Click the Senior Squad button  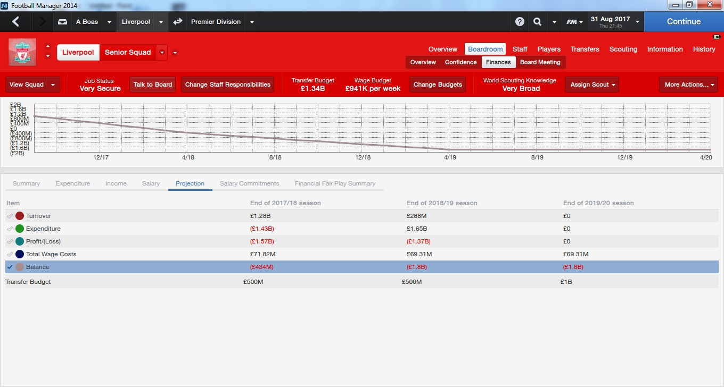click(x=128, y=53)
